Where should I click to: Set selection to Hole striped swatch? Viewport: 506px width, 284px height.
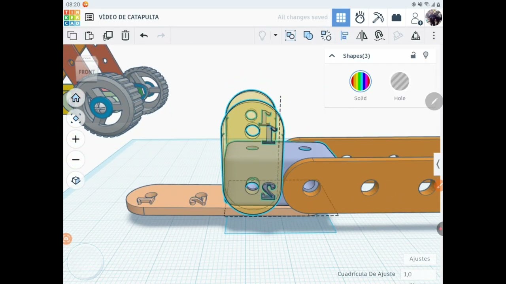(x=400, y=81)
